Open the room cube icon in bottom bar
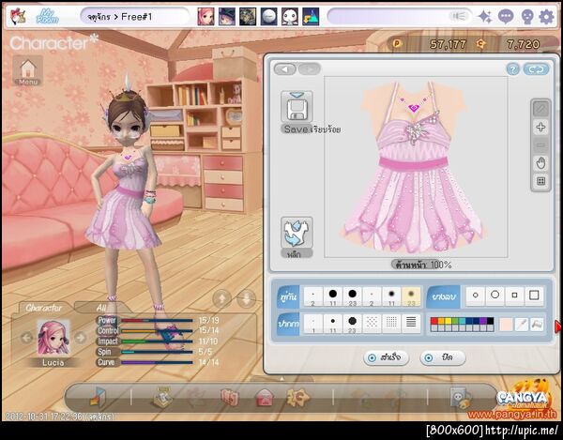563x440 pixels. [98, 397]
